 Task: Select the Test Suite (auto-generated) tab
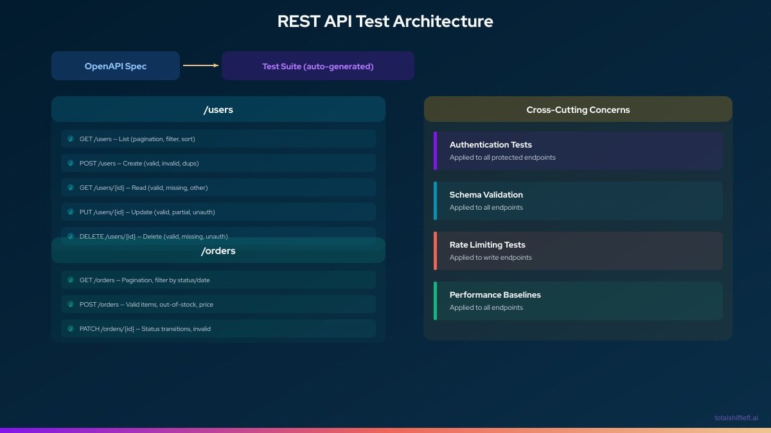coord(317,65)
